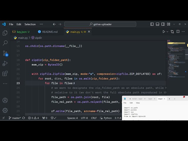
Task: Open Source Control view with 11 changes
Action: point(5,53)
